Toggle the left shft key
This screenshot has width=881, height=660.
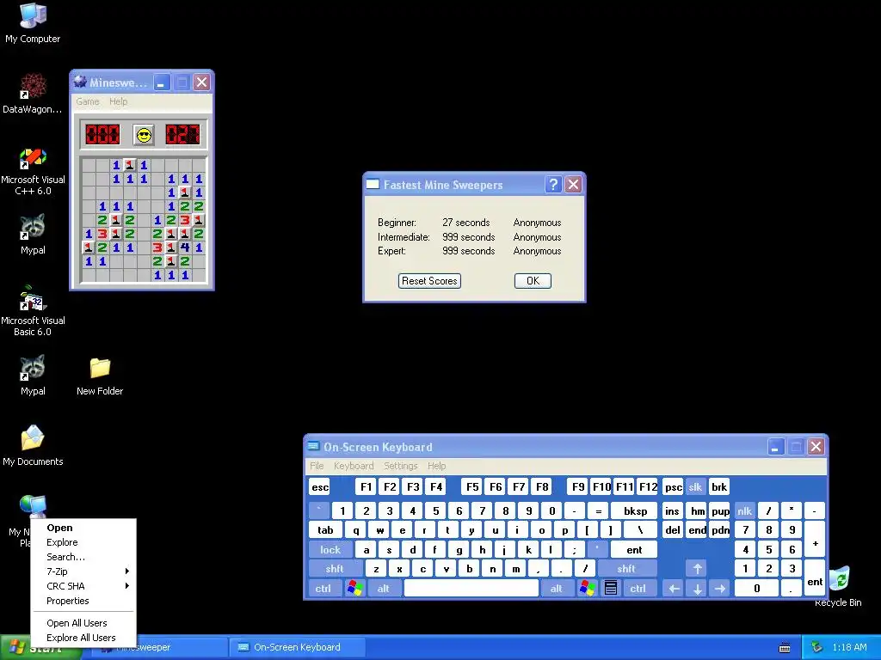pyautogui.click(x=335, y=569)
